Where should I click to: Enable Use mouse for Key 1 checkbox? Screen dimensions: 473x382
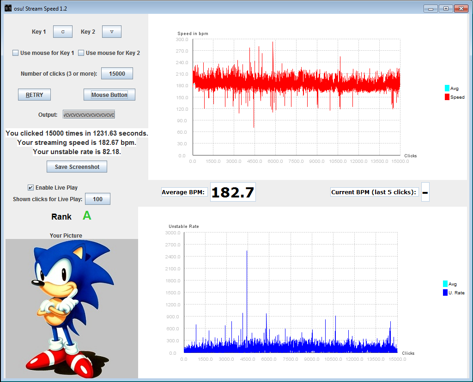pos(15,53)
